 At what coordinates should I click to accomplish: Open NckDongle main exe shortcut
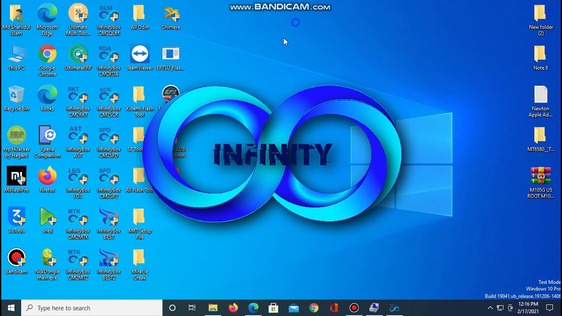click(47, 265)
